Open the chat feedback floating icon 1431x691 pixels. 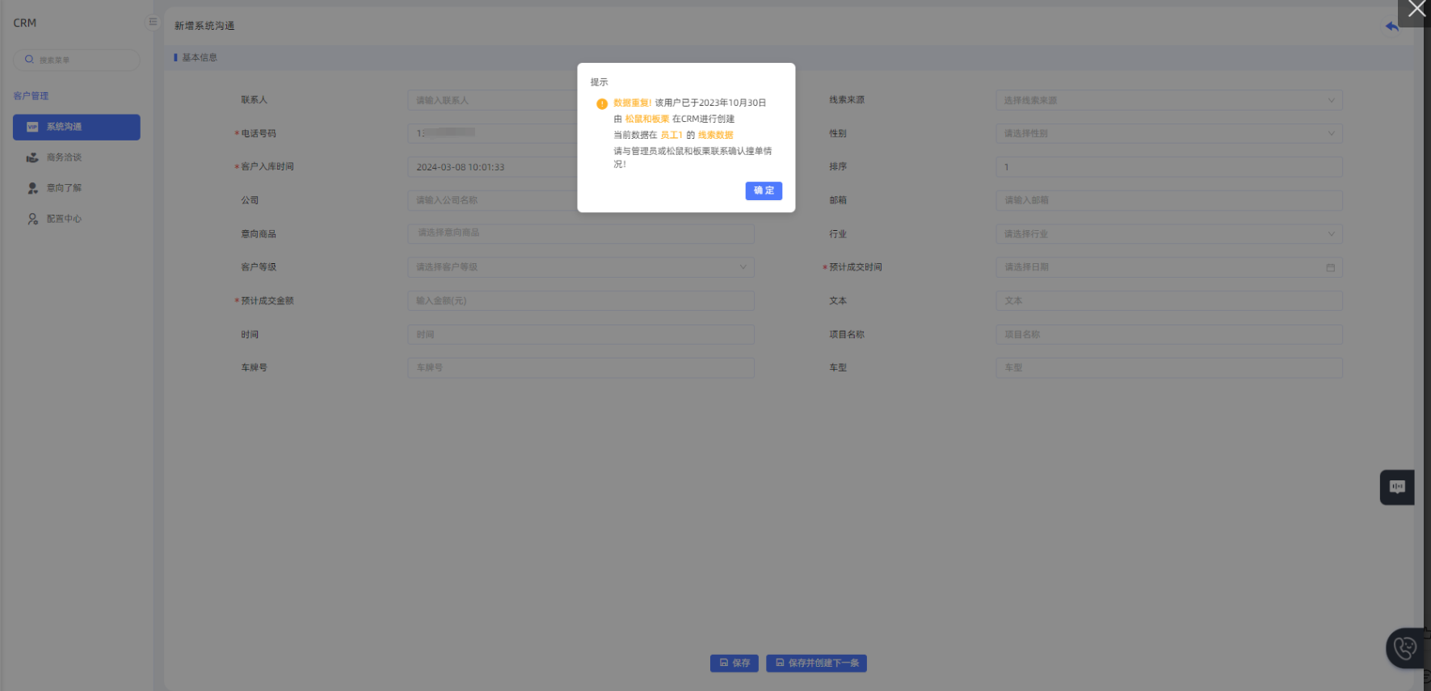point(1396,487)
